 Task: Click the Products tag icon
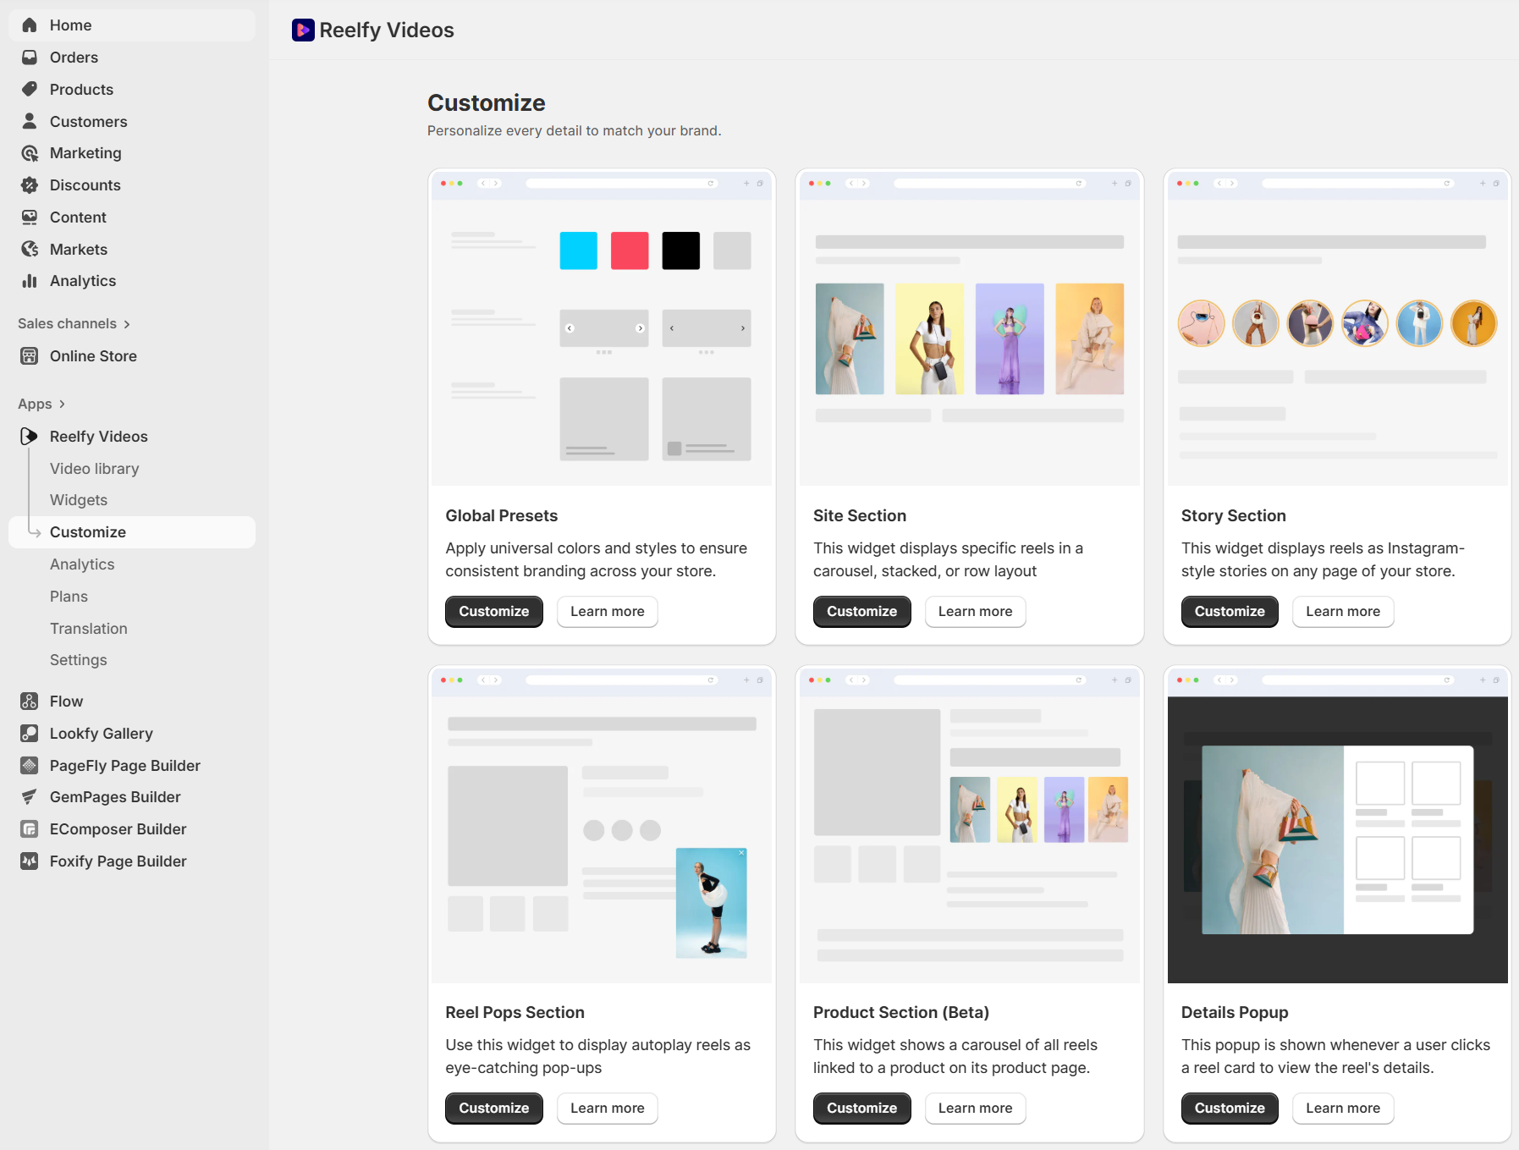[x=30, y=89]
